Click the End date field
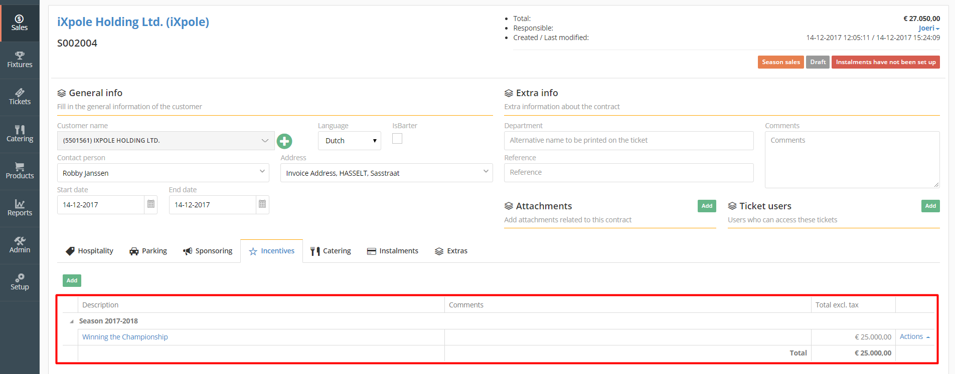Image resolution: width=955 pixels, height=374 pixels. pos(213,204)
